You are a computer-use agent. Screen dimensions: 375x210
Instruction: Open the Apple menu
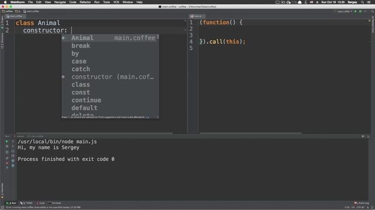click(x=5, y=2)
